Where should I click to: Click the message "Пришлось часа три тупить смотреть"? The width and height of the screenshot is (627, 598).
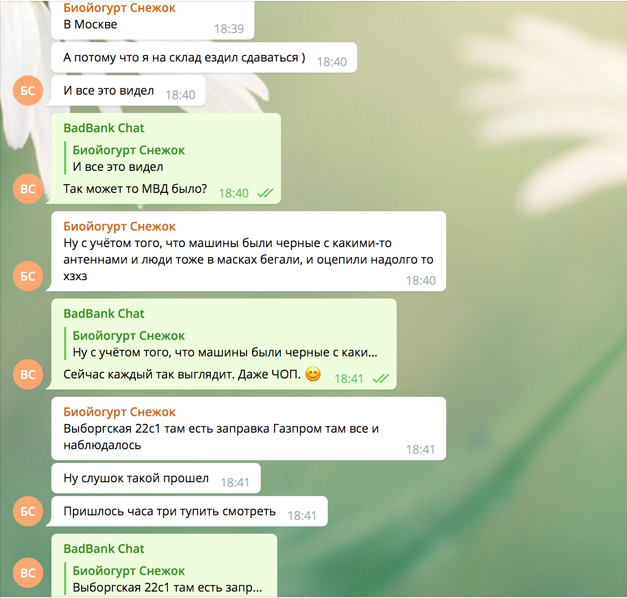tap(190, 511)
